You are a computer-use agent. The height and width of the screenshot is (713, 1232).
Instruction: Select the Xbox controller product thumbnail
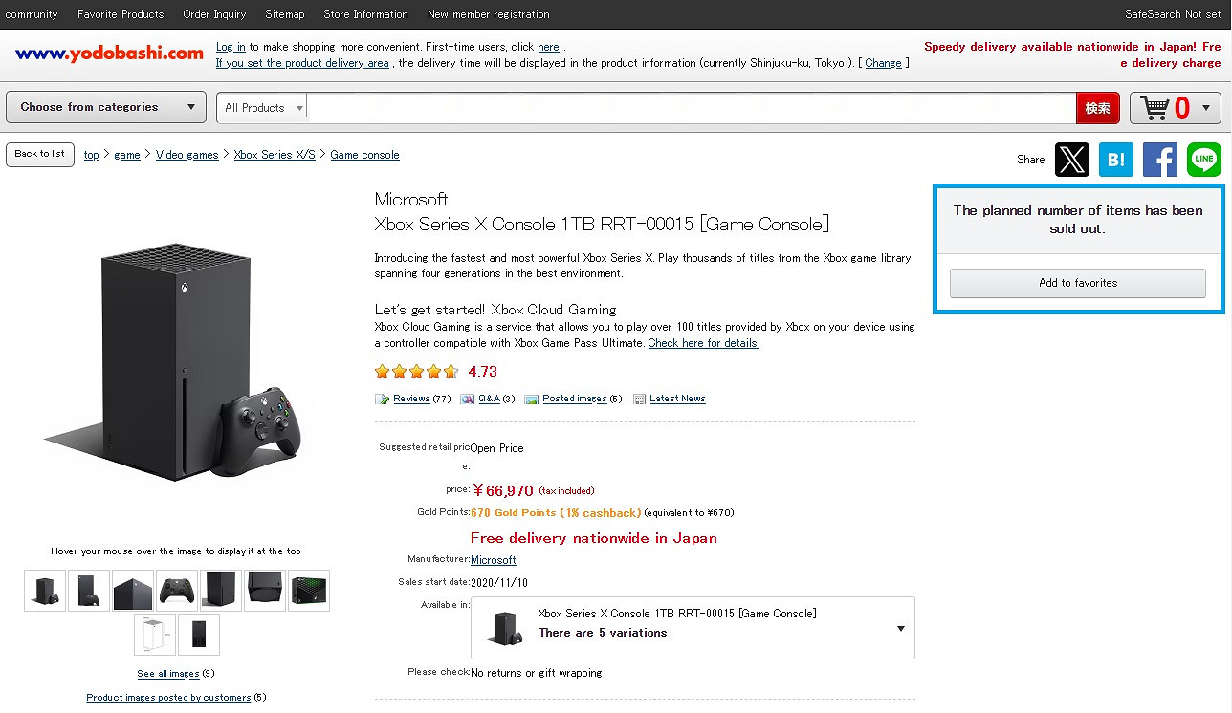(177, 591)
